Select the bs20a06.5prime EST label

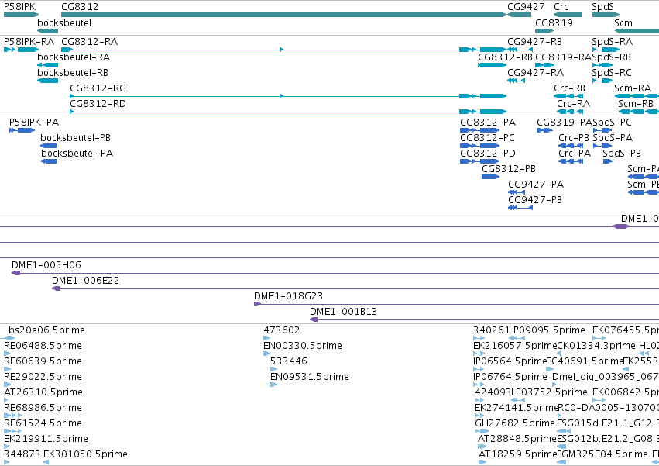coord(46,330)
